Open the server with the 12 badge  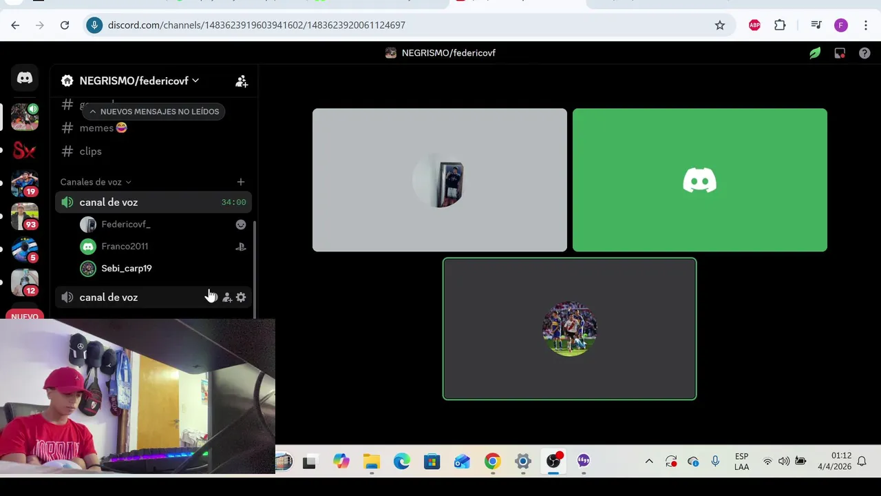25,282
